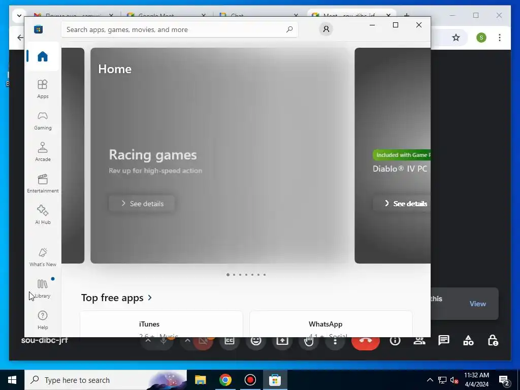
Task: Open the Library section
Action: (x=43, y=288)
